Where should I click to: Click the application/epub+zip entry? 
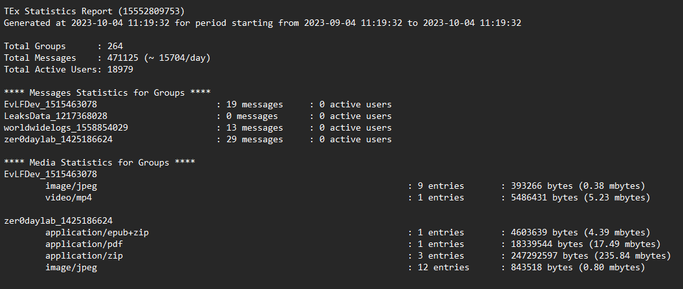tap(97, 232)
